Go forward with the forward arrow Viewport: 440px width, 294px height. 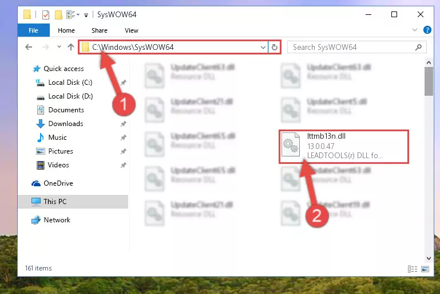(45, 47)
